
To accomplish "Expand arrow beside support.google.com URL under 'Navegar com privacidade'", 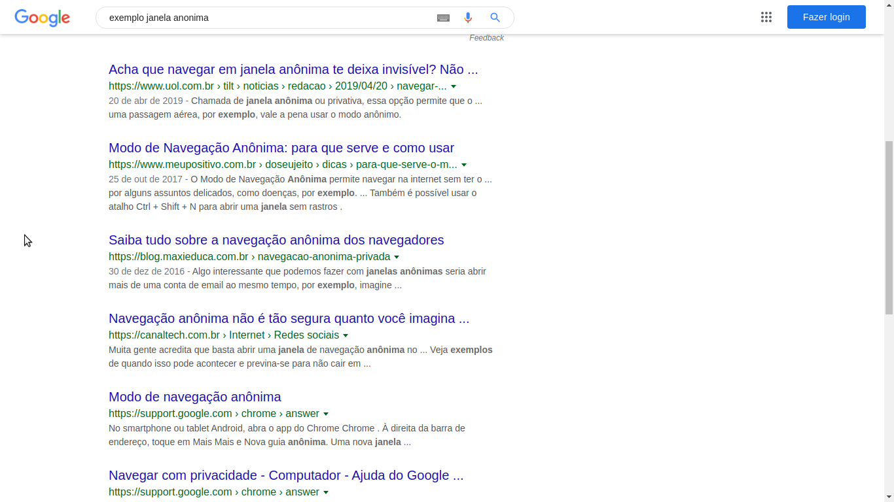I will point(326,492).
